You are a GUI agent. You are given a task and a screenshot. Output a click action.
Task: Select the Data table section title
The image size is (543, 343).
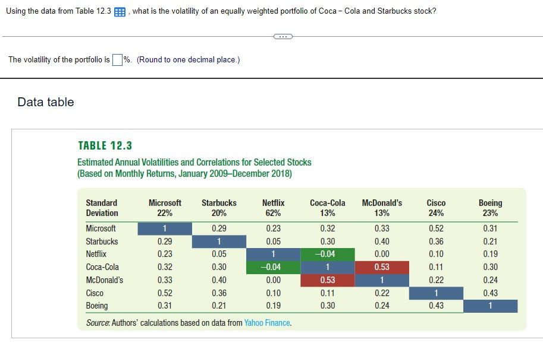coord(46,102)
